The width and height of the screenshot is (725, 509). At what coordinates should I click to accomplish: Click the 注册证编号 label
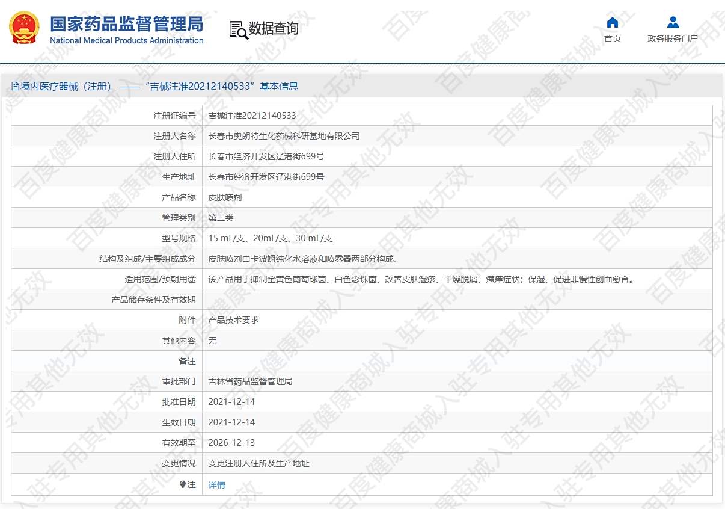[174, 116]
